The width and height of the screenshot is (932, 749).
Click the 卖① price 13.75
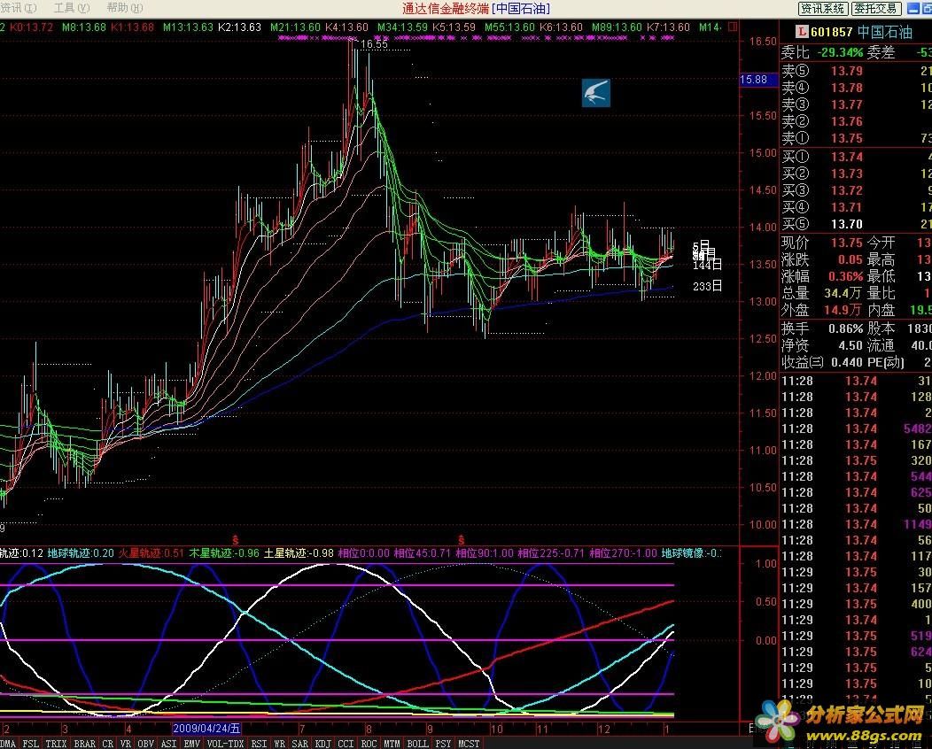coord(846,138)
